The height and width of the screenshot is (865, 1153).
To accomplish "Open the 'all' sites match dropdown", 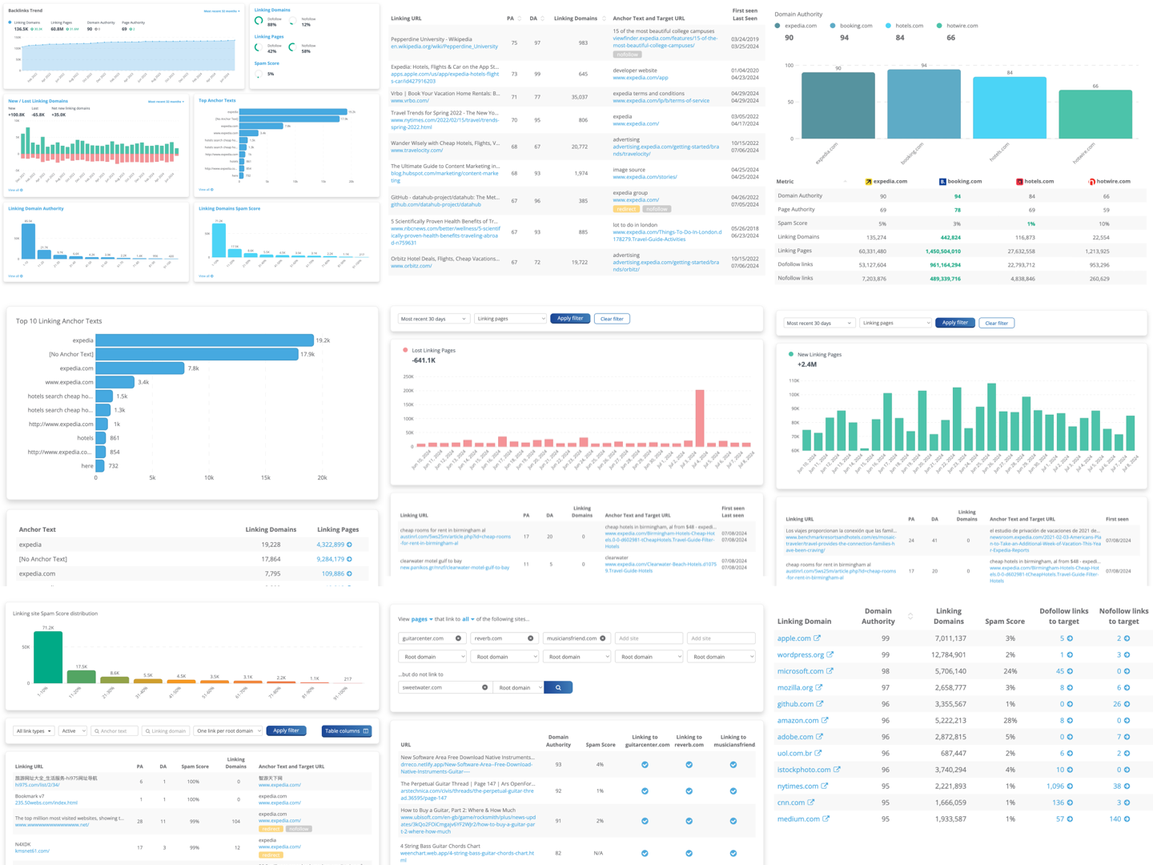I will click(468, 619).
